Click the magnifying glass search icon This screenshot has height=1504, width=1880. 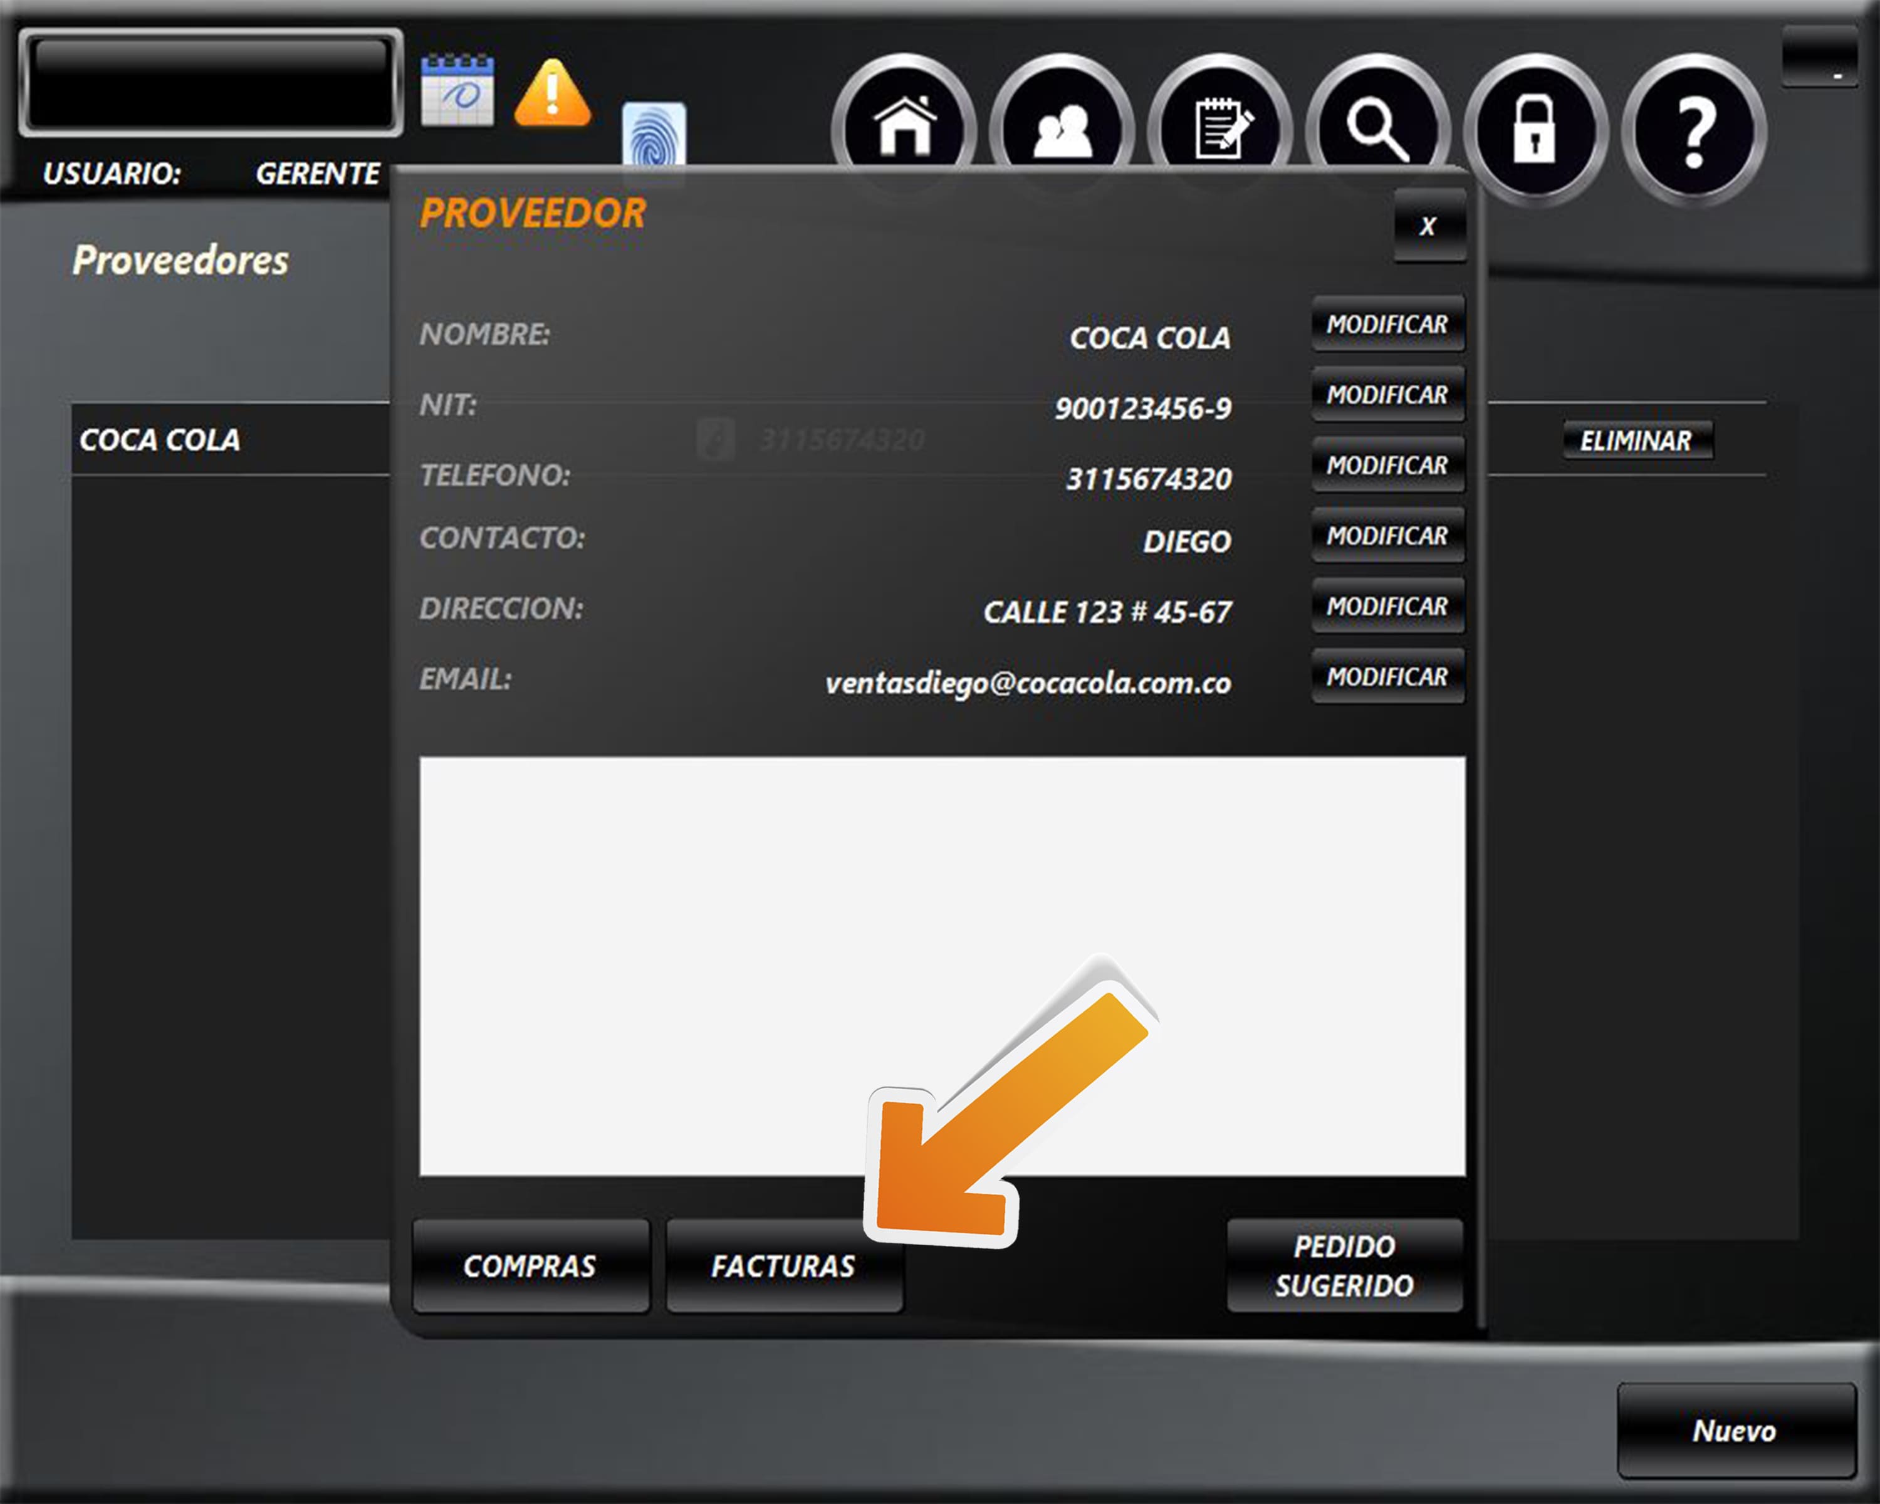coord(1377,129)
